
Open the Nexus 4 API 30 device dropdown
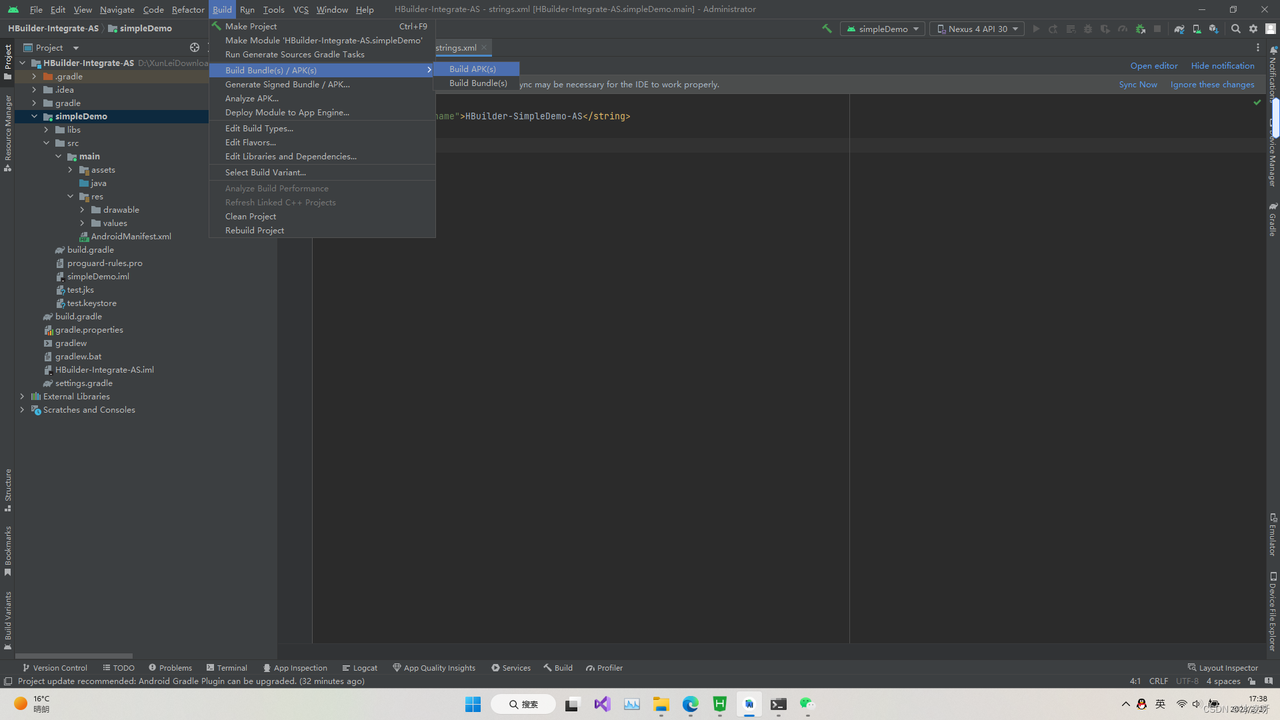[977, 29]
